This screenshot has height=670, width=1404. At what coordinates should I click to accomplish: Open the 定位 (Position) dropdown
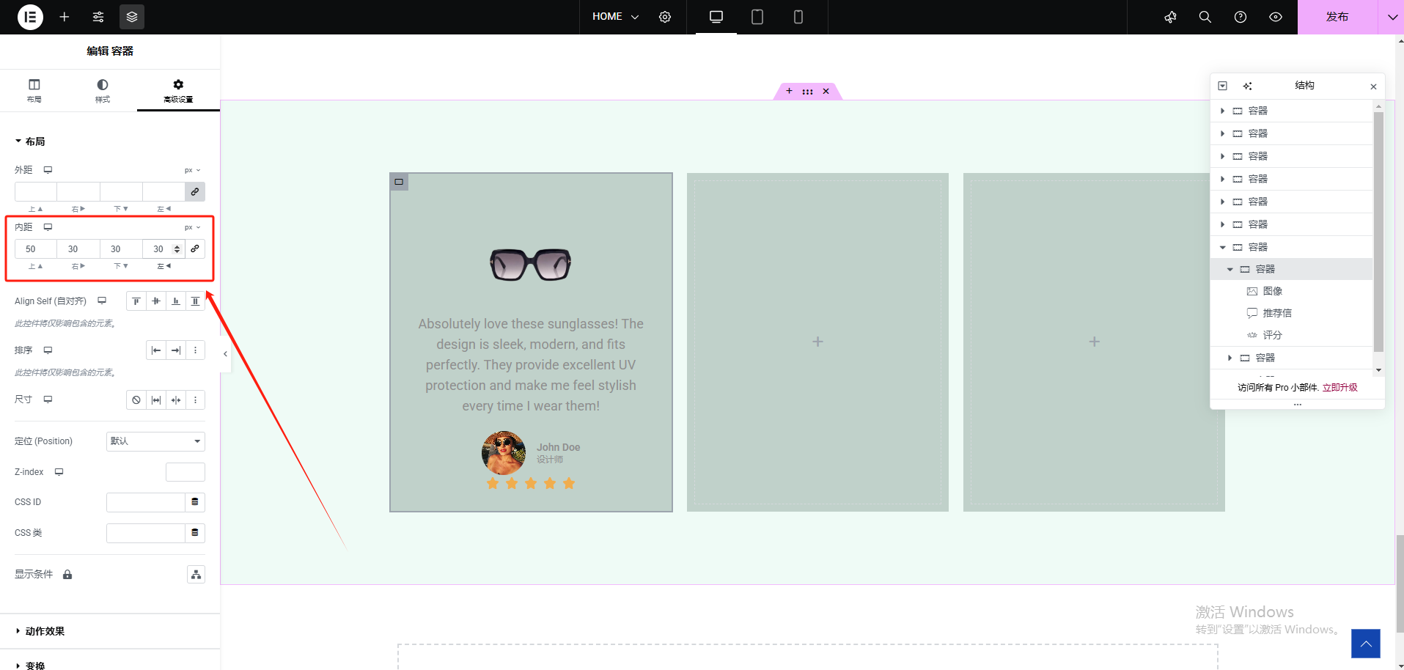click(x=155, y=441)
